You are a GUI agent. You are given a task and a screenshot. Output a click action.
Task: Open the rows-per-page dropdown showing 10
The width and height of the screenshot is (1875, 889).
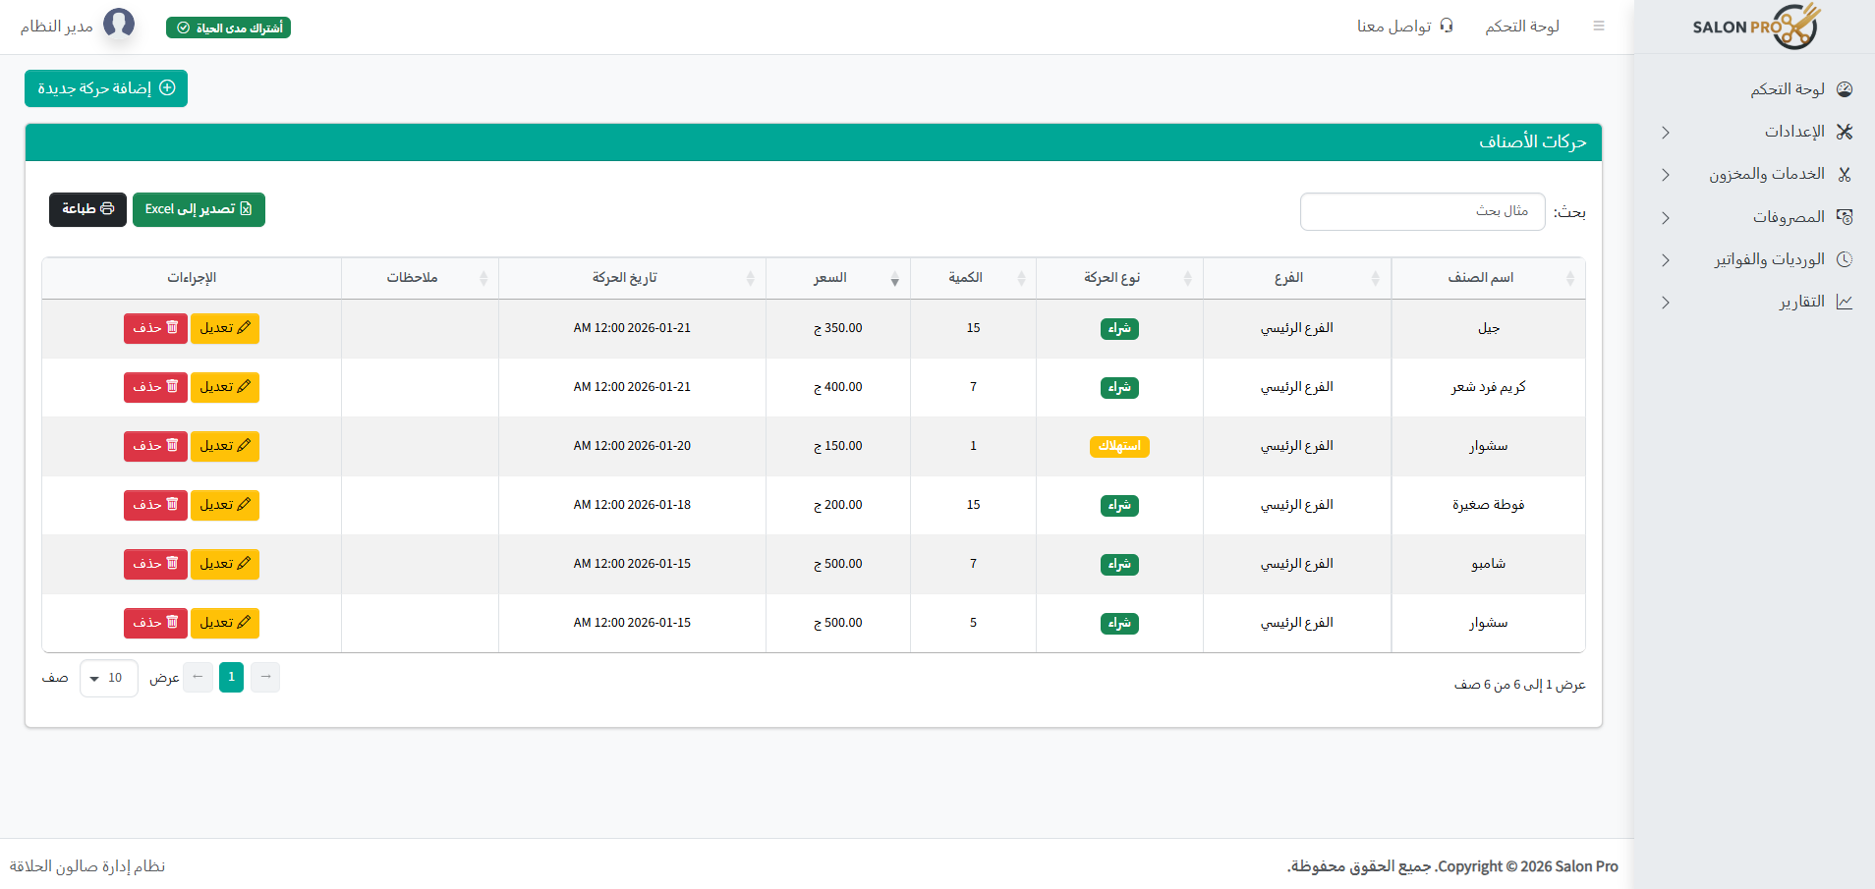[108, 677]
